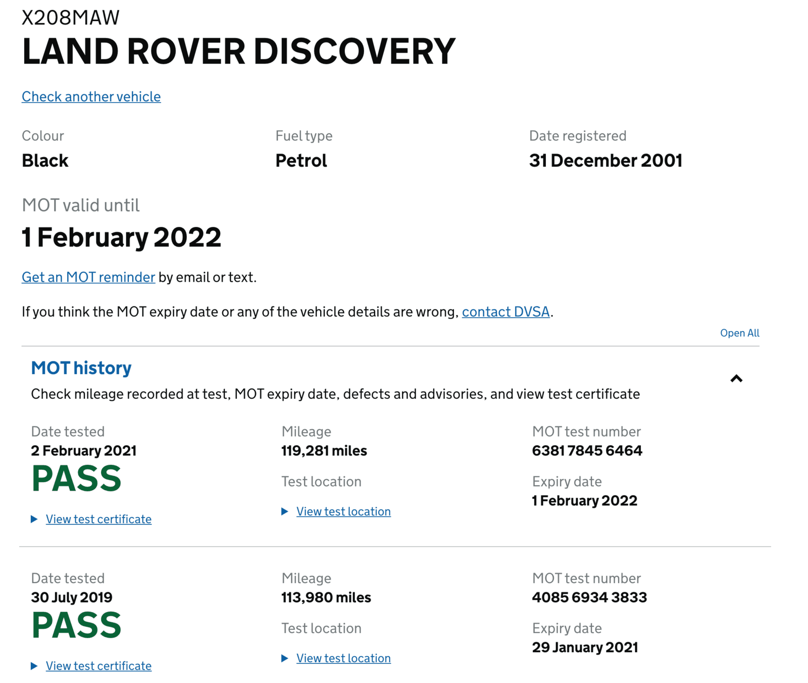Click Open All sections link
The image size is (808, 683).
739,333
